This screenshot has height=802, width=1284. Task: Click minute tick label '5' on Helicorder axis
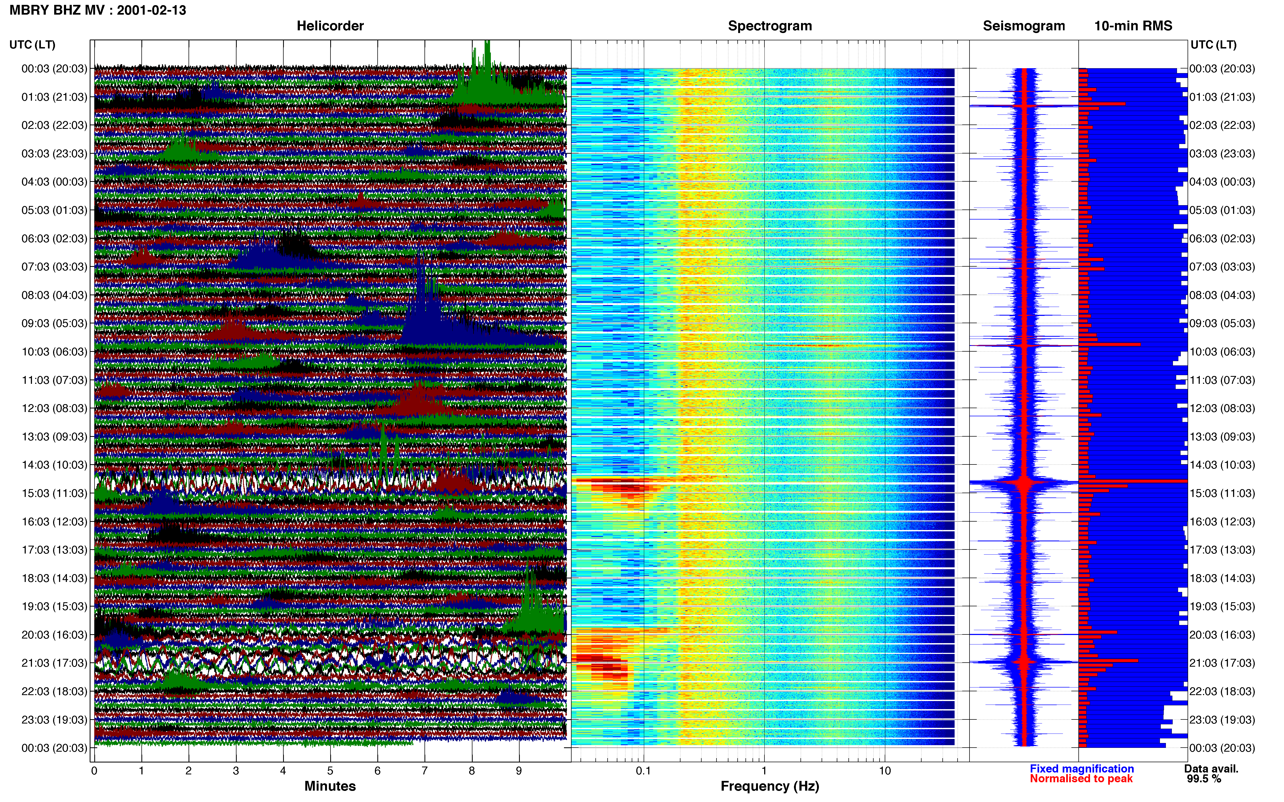(x=330, y=771)
